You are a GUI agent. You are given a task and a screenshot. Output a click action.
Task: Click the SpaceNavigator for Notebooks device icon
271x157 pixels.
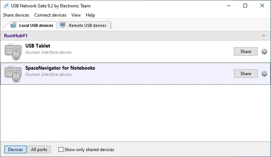(x=13, y=74)
